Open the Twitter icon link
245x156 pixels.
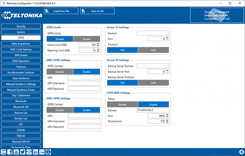coord(23,152)
